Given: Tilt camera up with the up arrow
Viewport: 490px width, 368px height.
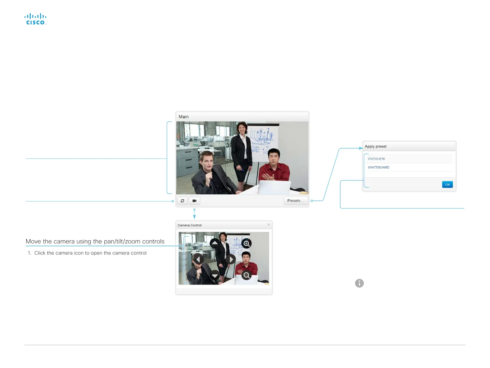Looking at the screenshot, I should click(215, 243).
